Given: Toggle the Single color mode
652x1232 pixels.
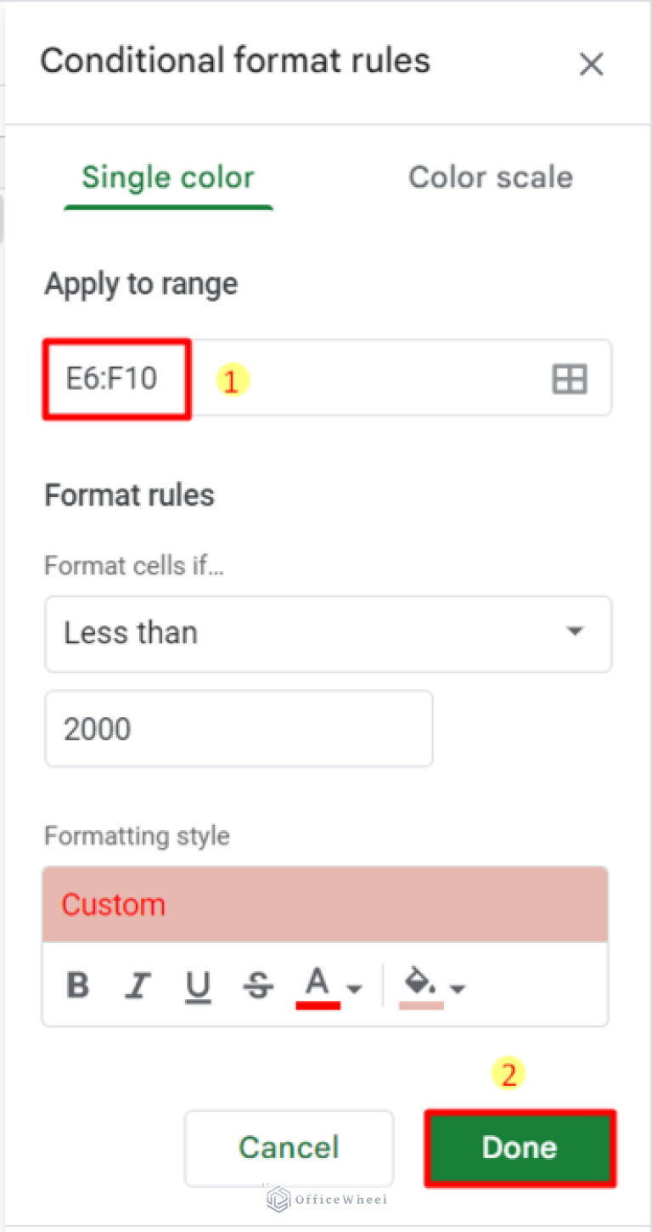Looking at the screenshot, I should tap(167, 177).
